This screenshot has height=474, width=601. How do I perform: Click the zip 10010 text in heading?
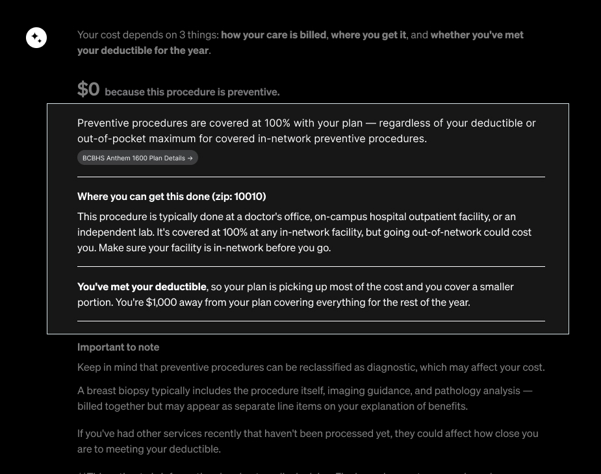[x=239, y=196]
